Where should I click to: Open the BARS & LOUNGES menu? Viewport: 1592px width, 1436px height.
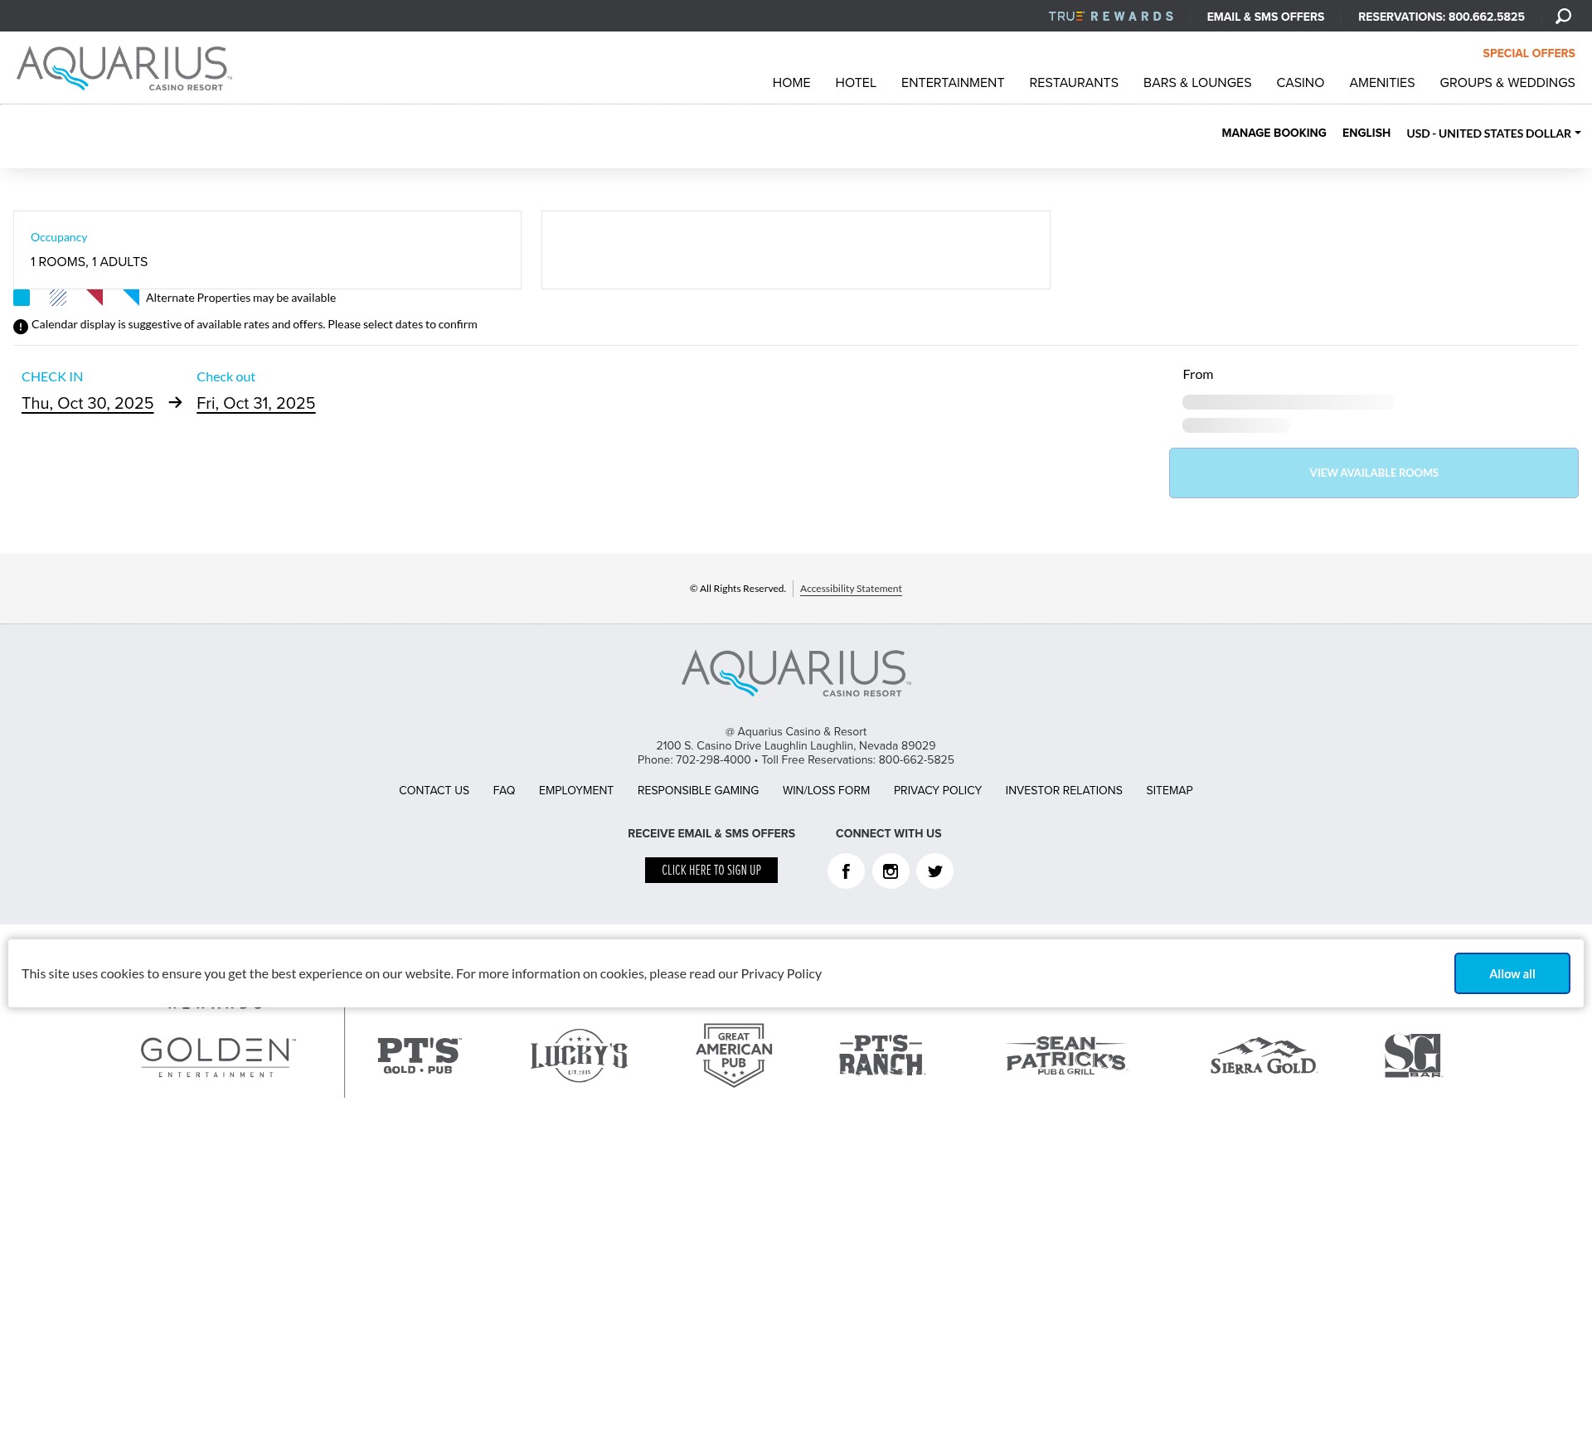[x=1197, y=83]
